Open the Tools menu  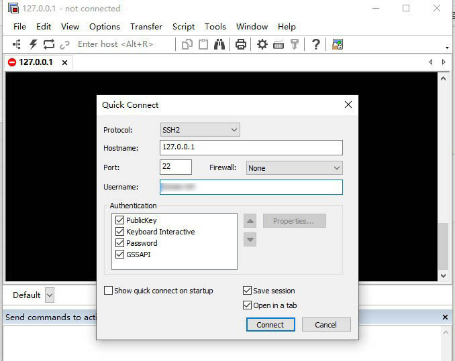coord(215,27)
